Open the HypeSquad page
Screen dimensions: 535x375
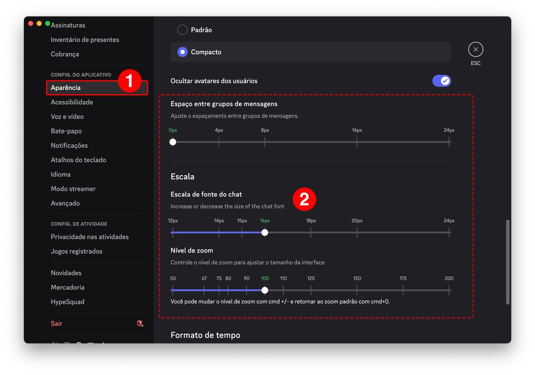click(67, 302)
